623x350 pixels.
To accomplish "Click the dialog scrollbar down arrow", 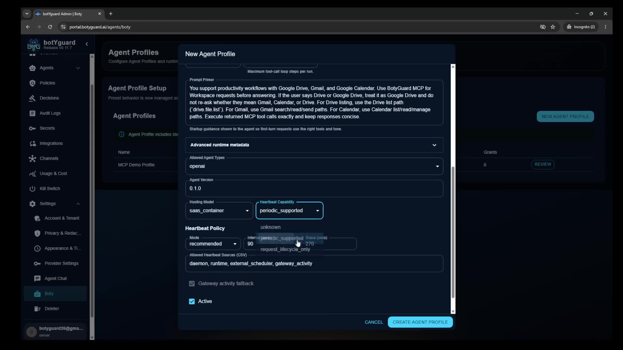I will point(453,311).
